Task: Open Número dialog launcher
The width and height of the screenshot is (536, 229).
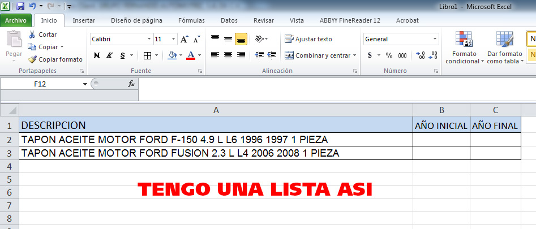Action: pyautogui.click(x=436, y=71)
